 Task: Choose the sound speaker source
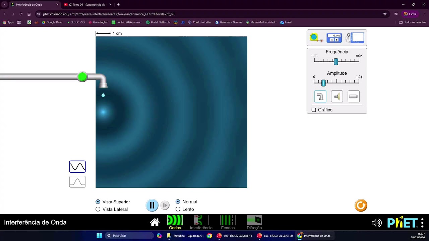[337, 96]
